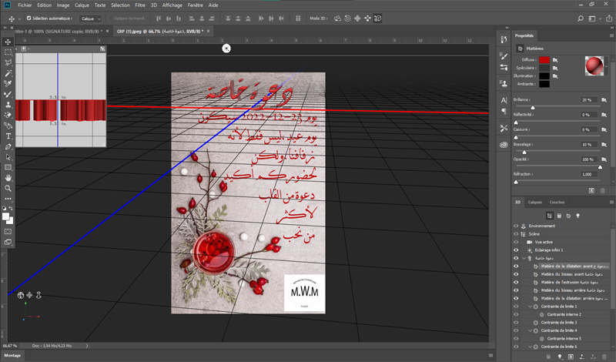Collapse the Arabic-named 3D mesh in 3D panel
Image resolution: width=616 pixels, height=362 pixels.
click(x=524, y=258)
